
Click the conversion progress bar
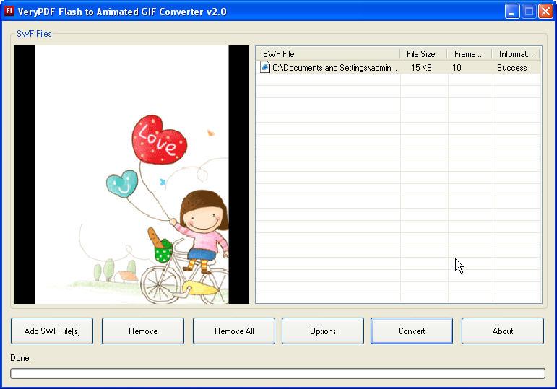(x=278, y=373)
